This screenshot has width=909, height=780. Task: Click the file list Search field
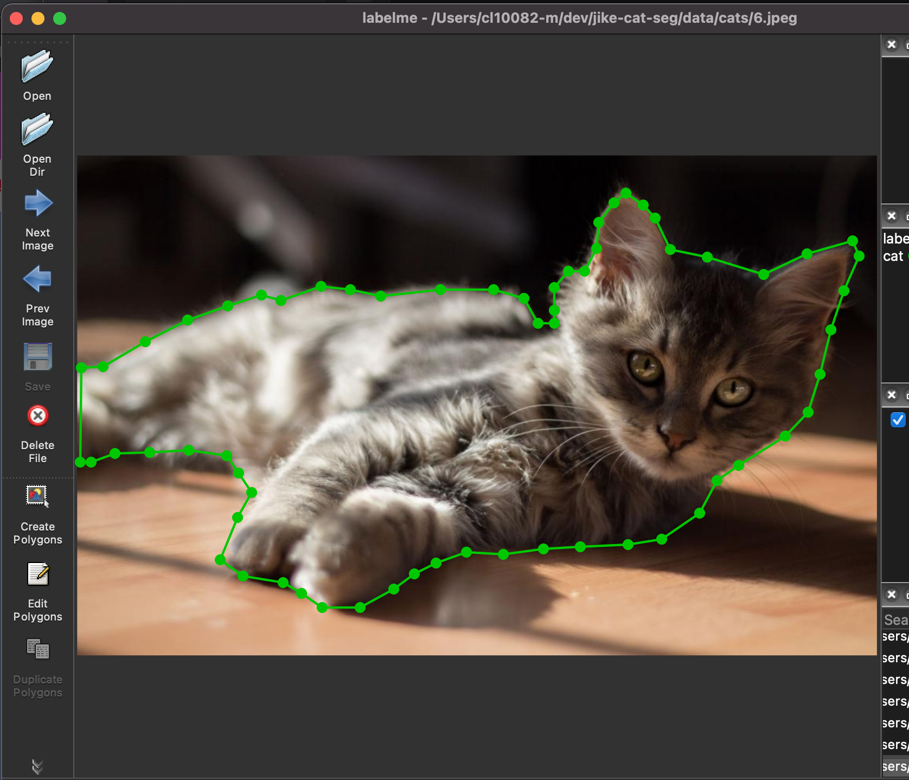click(896, 619)
